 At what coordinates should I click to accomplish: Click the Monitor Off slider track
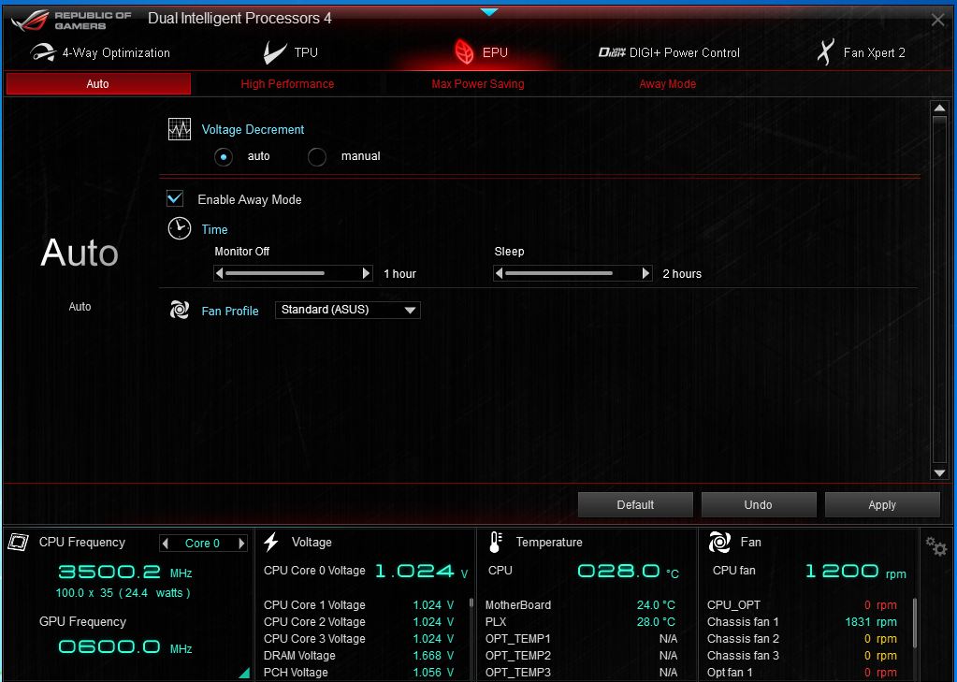click(x=293, y=273)
